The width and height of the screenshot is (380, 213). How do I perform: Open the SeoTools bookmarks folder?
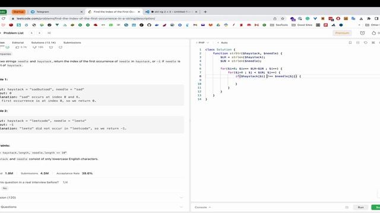(x=279, y=25)
